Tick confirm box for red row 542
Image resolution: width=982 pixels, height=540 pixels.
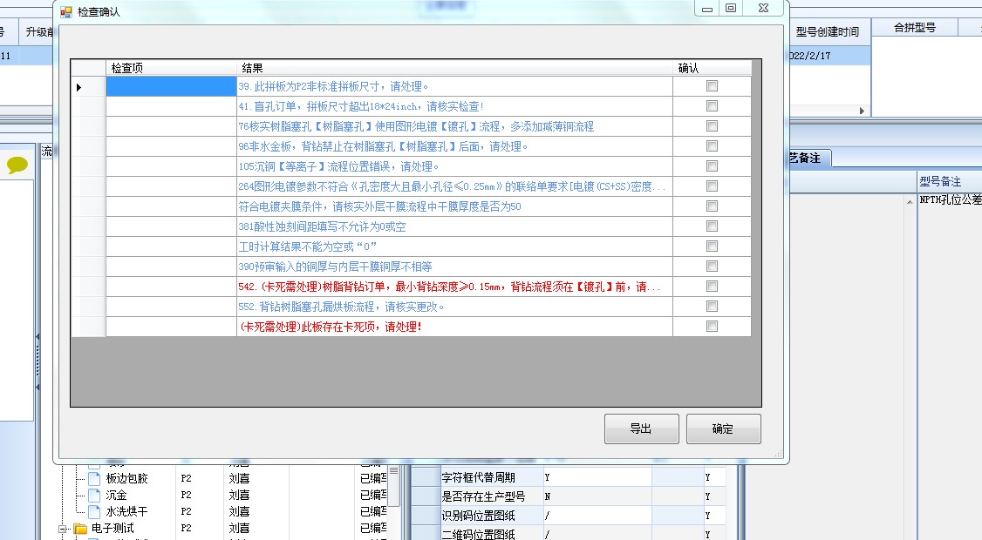(712, 287)
